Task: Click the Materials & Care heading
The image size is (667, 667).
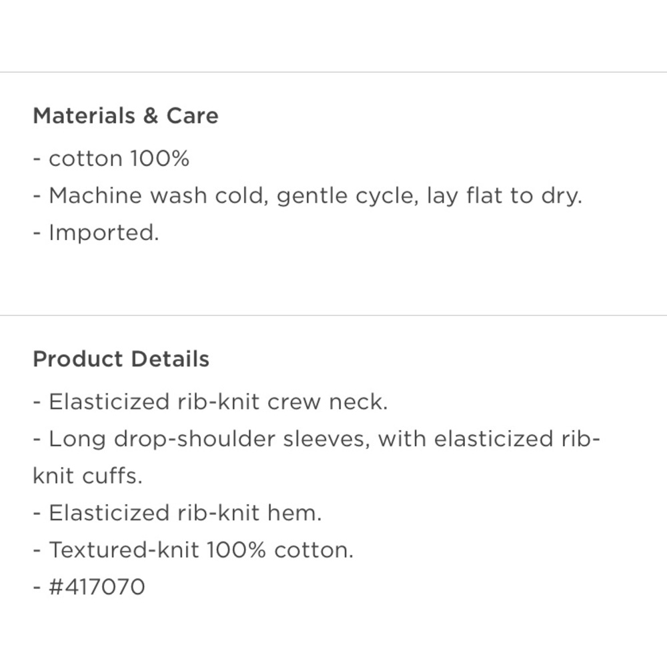Action: pyautogui.click(x=125, y=115)
